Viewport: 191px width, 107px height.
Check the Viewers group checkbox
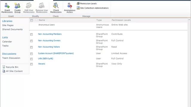coord(31,64)
